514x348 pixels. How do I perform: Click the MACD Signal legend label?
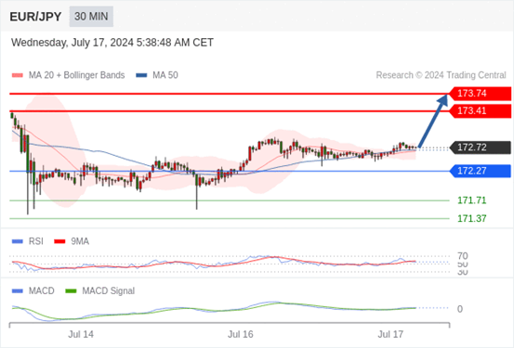pyautogui.click(x=108, y=291)
